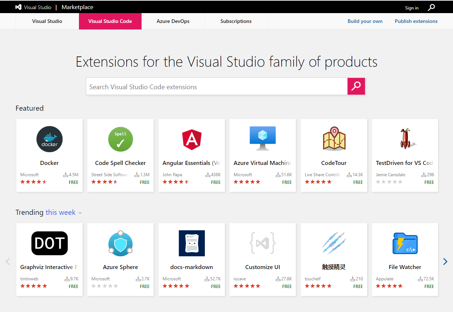Open the docs-markdown document icon
The image size is (453, 312).
[x=192, y=243]
